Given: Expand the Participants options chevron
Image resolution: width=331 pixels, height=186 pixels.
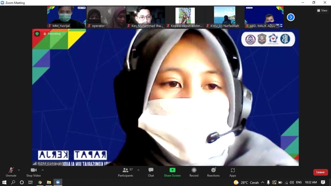Looking at the screenshot, I should click(x=138, y=170).
